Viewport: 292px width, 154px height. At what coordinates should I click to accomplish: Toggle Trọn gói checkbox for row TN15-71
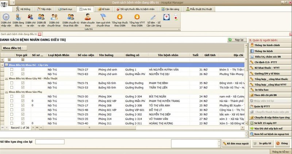[x=23, y=83]
